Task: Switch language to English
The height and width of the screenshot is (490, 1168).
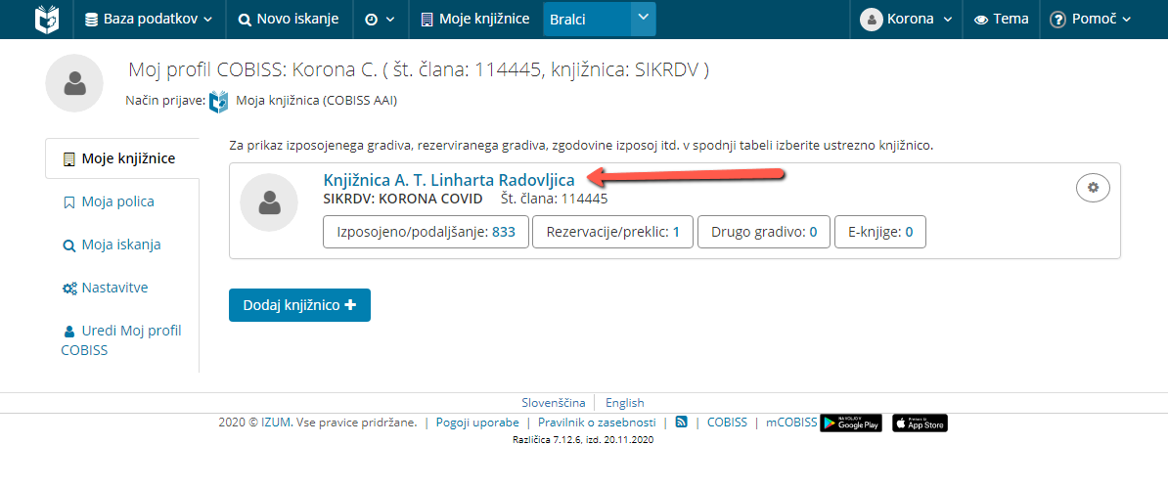Action: tap(624, 402)
